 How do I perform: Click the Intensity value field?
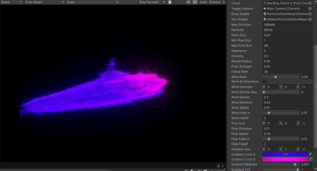[x=287, y=56]
